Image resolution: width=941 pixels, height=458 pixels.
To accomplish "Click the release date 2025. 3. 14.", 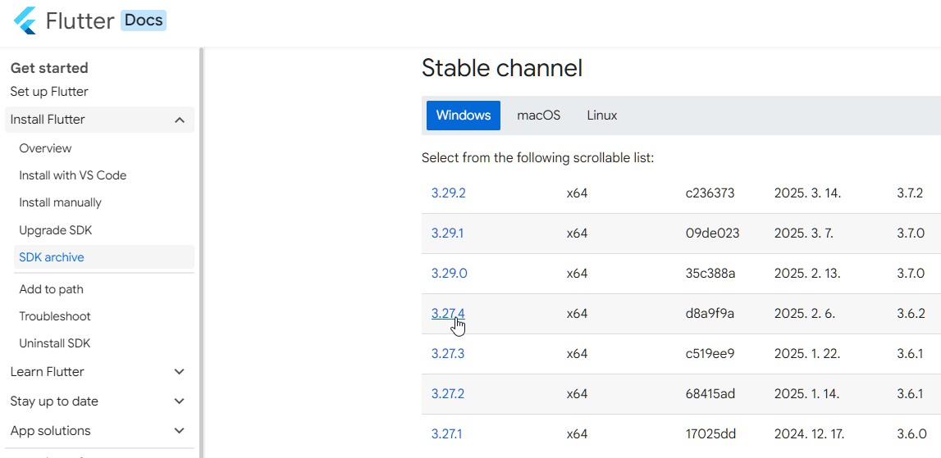I will click(807, 193).
